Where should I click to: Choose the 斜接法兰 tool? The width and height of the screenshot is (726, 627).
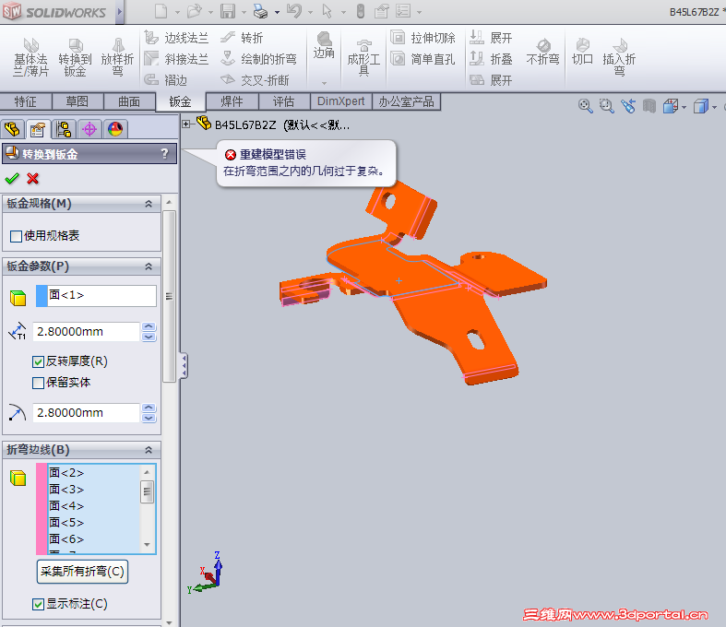176,59
